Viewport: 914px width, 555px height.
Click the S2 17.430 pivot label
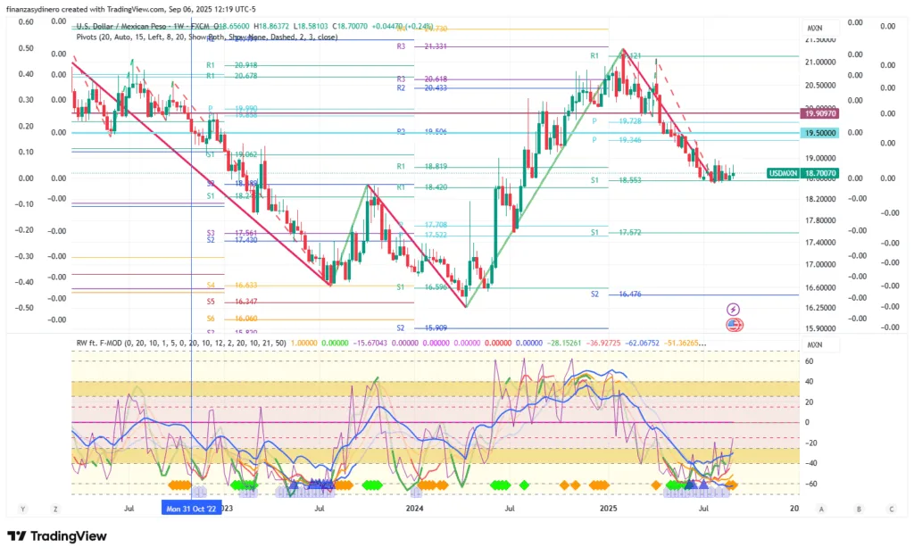click(232, 240)
